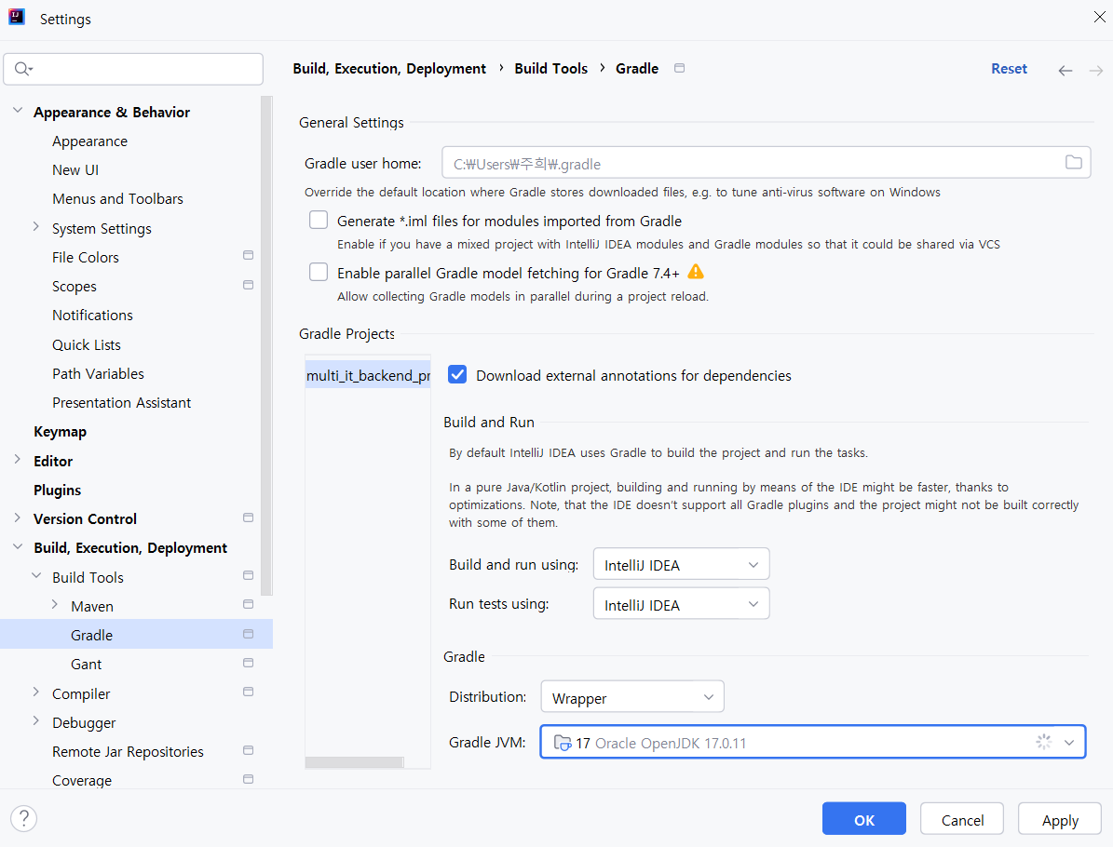Focus the settings search field

(x=133, y=69)
